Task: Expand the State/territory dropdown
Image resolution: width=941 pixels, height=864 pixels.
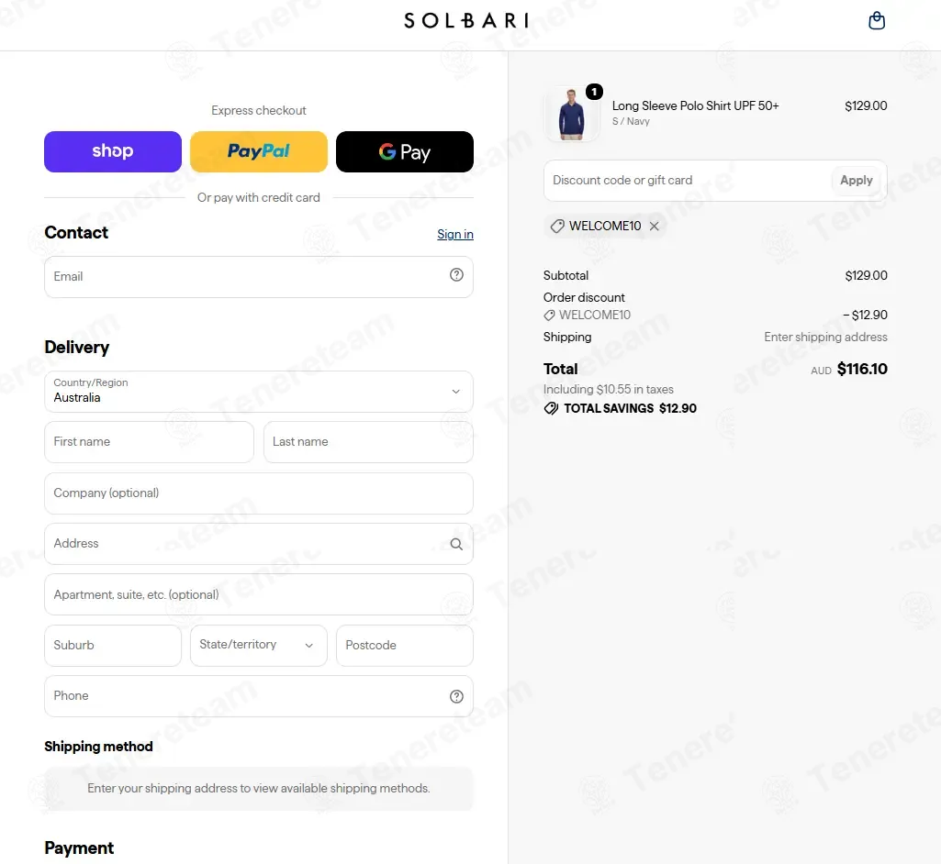Action: pyautogui.click(x=259, y=645)
